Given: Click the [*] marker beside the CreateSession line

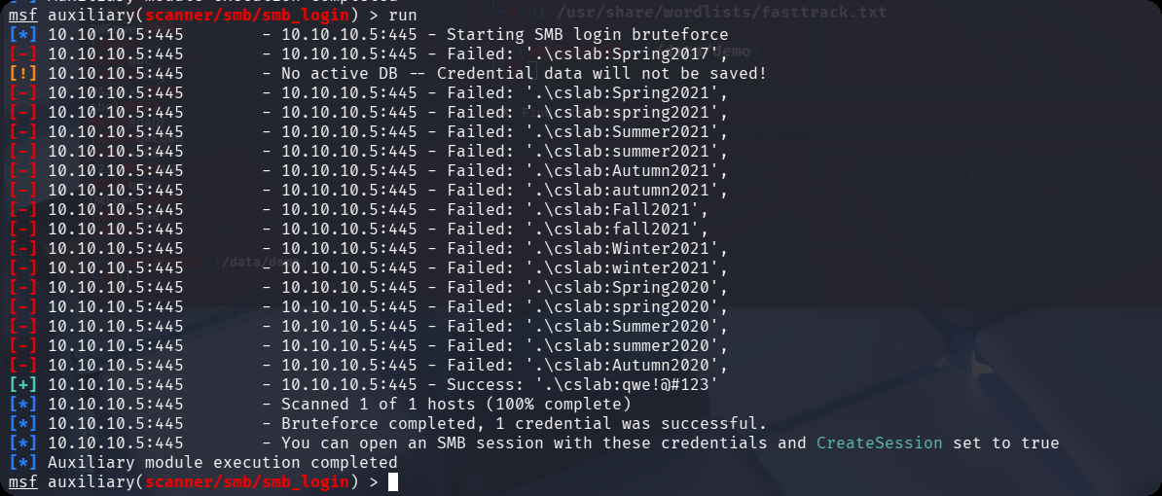Looking at the screenshot, I should click(x=23, y=443).
